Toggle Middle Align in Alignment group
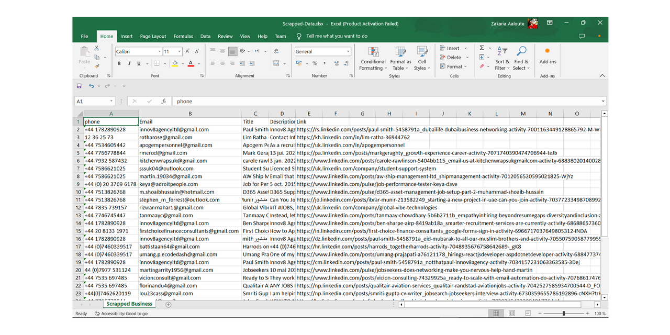 222,51
